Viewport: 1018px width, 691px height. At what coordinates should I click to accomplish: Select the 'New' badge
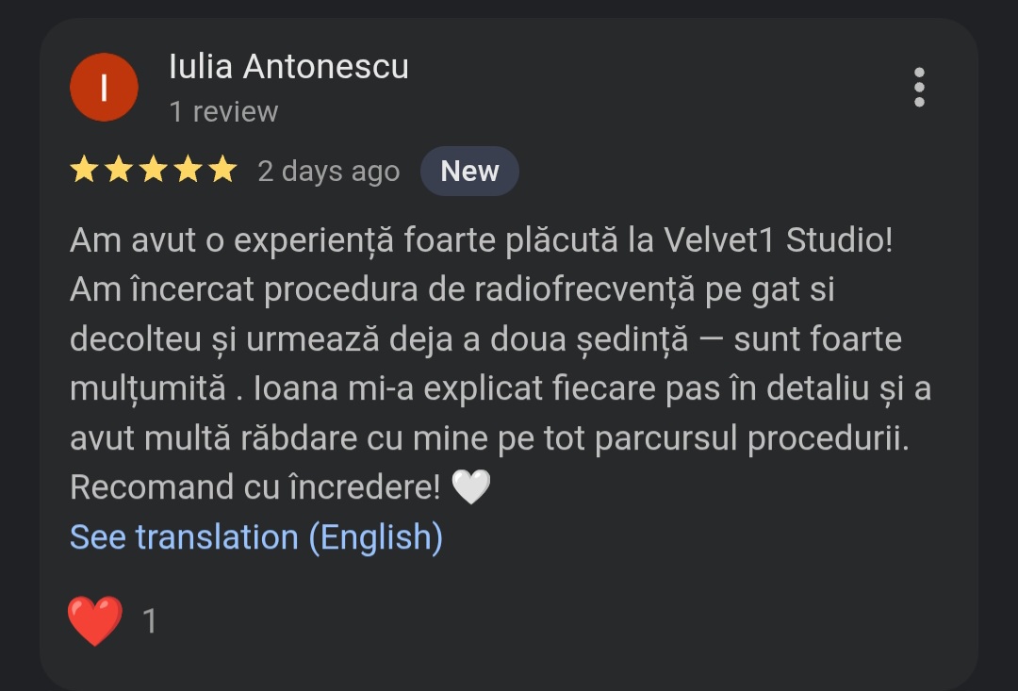(469, 171)
